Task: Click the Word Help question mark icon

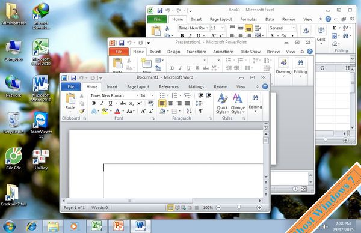Action: pos(265,86)
